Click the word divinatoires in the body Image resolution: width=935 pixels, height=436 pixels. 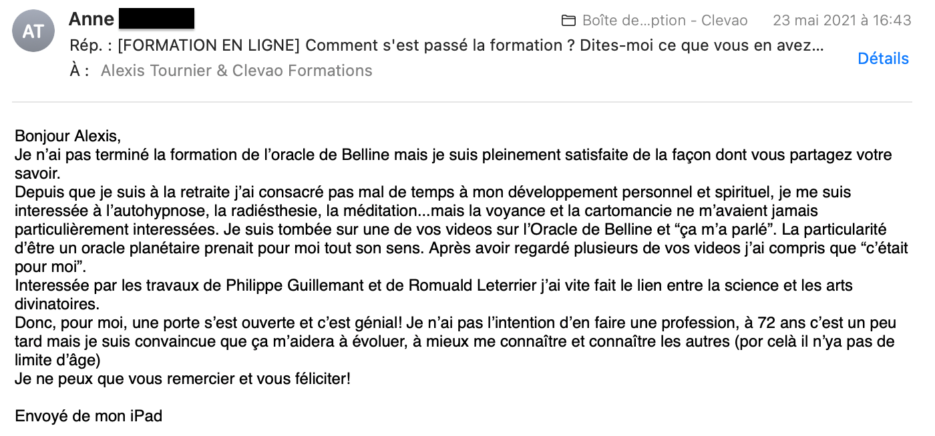tap(57, 305)
